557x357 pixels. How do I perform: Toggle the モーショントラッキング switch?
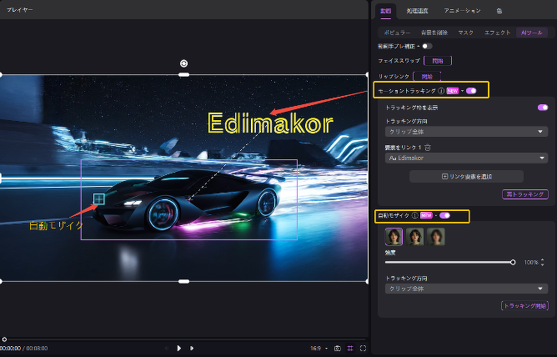coord(471,90)
